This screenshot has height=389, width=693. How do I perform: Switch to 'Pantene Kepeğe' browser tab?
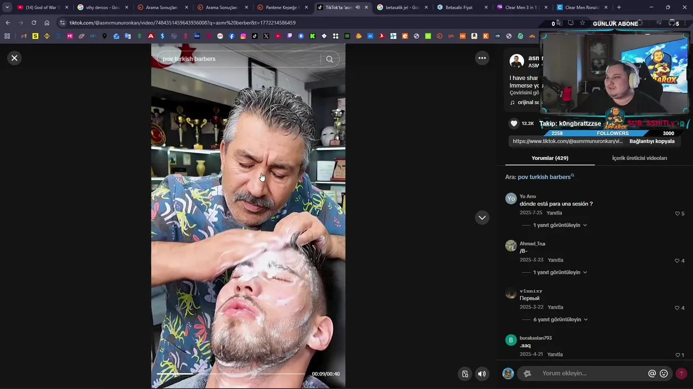pos(282,8)
